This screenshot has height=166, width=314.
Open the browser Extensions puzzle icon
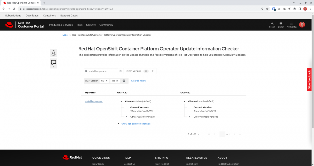(295, 9)
